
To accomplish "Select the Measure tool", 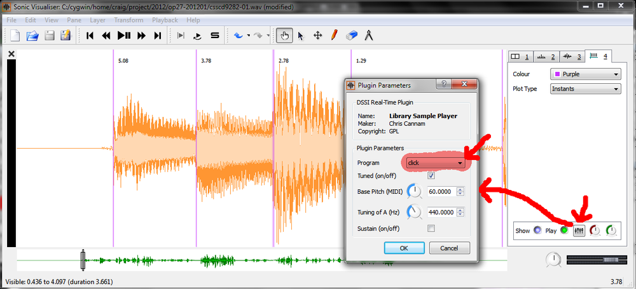I will point(368,36).
